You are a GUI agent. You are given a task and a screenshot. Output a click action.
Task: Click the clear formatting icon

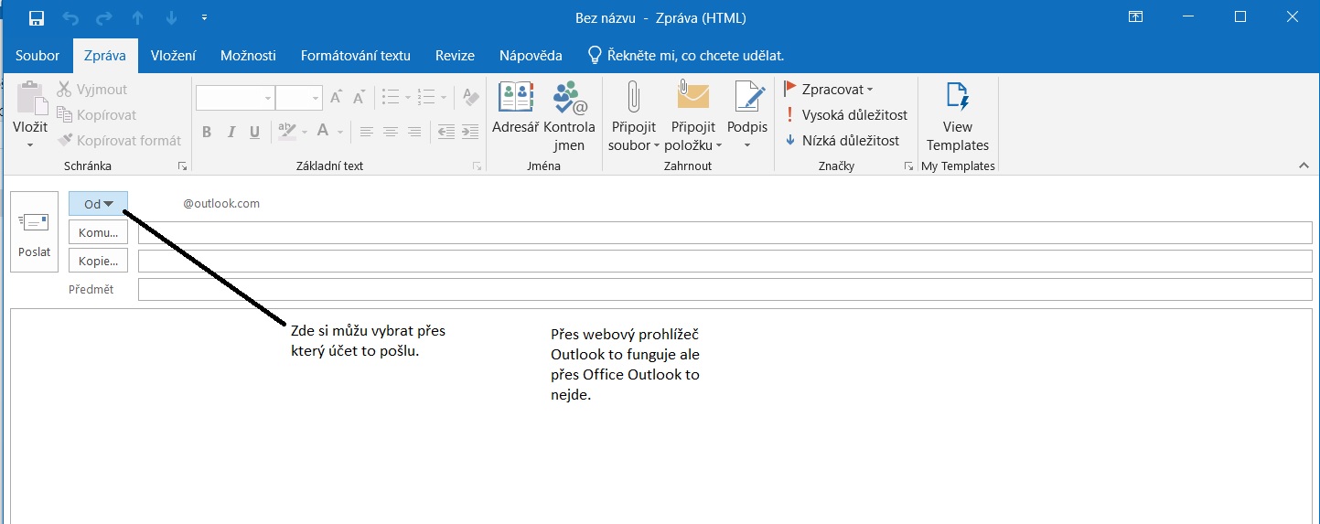(x=470, y=97)
